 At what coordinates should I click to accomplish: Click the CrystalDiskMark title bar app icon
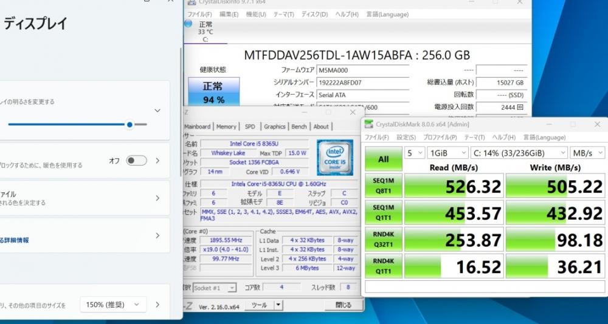coord(369,124)
